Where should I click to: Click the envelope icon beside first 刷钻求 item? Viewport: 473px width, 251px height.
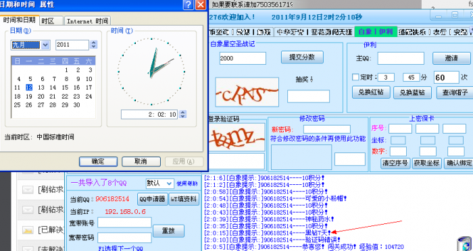tap(28, 190)
